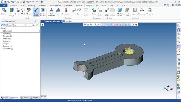The width and height of the screenshot is (181, 102).
Task: Switch to the Draw ribbon tab
Action: click(x=23, y=5)
